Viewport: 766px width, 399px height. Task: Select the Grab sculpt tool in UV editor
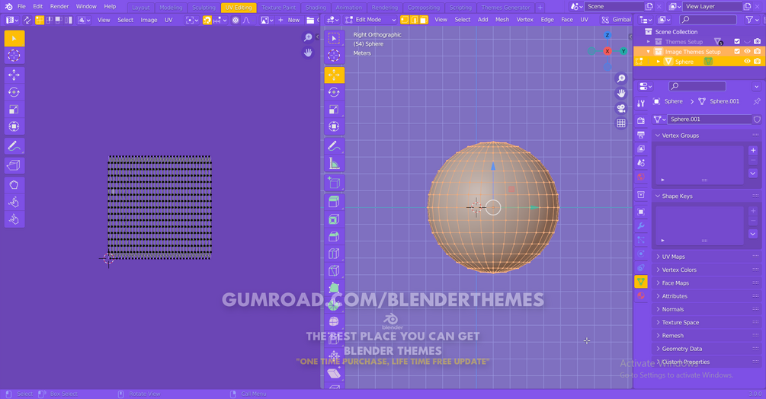(x=14, y=185)
